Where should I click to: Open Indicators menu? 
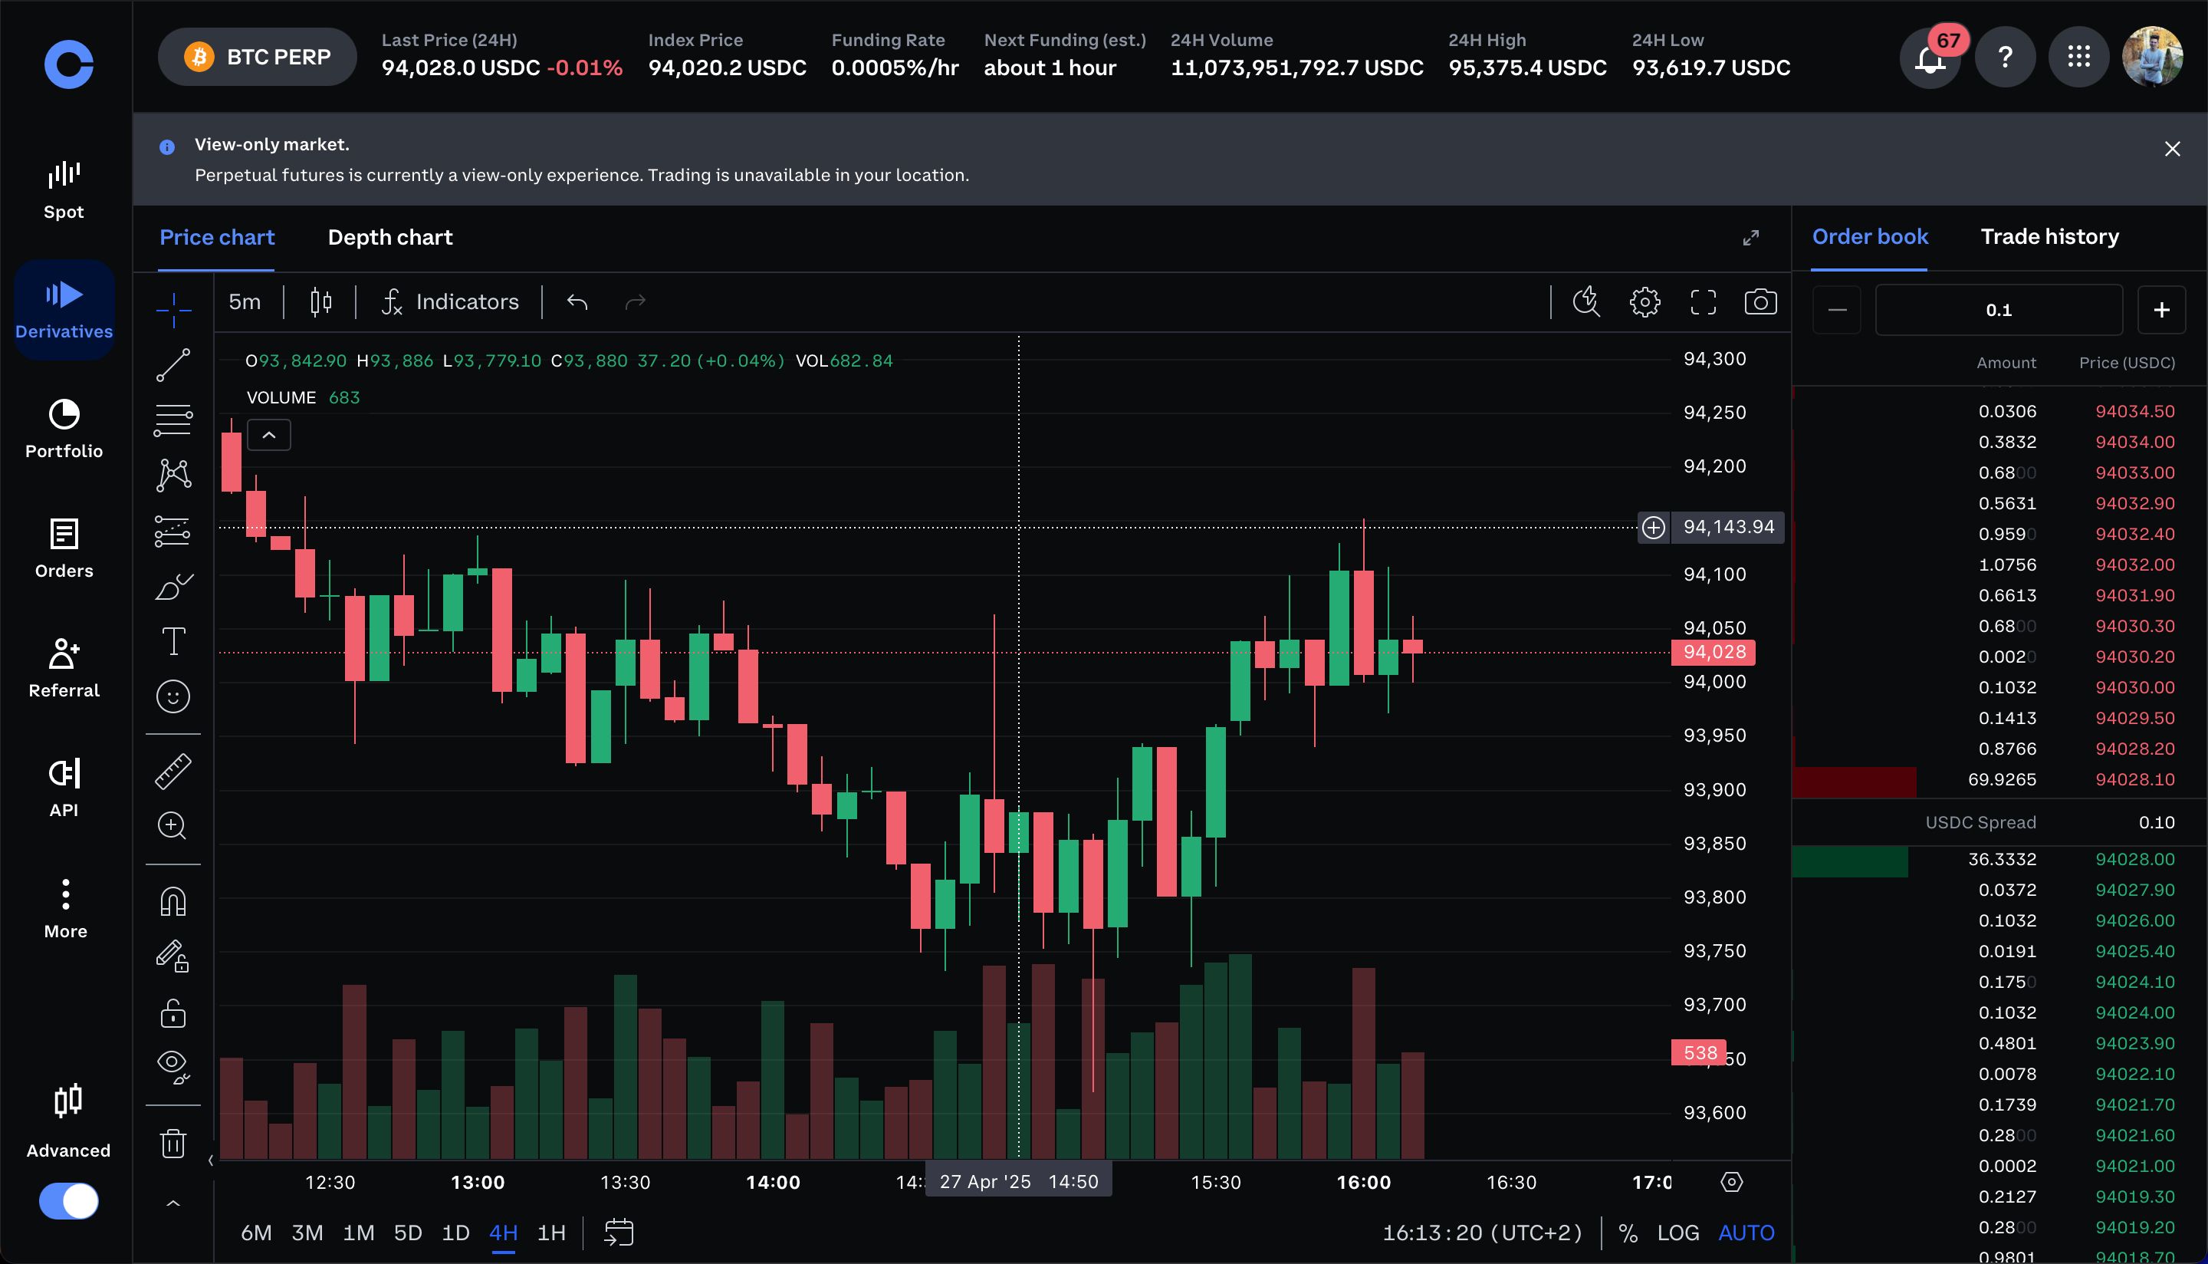point(449,302)
